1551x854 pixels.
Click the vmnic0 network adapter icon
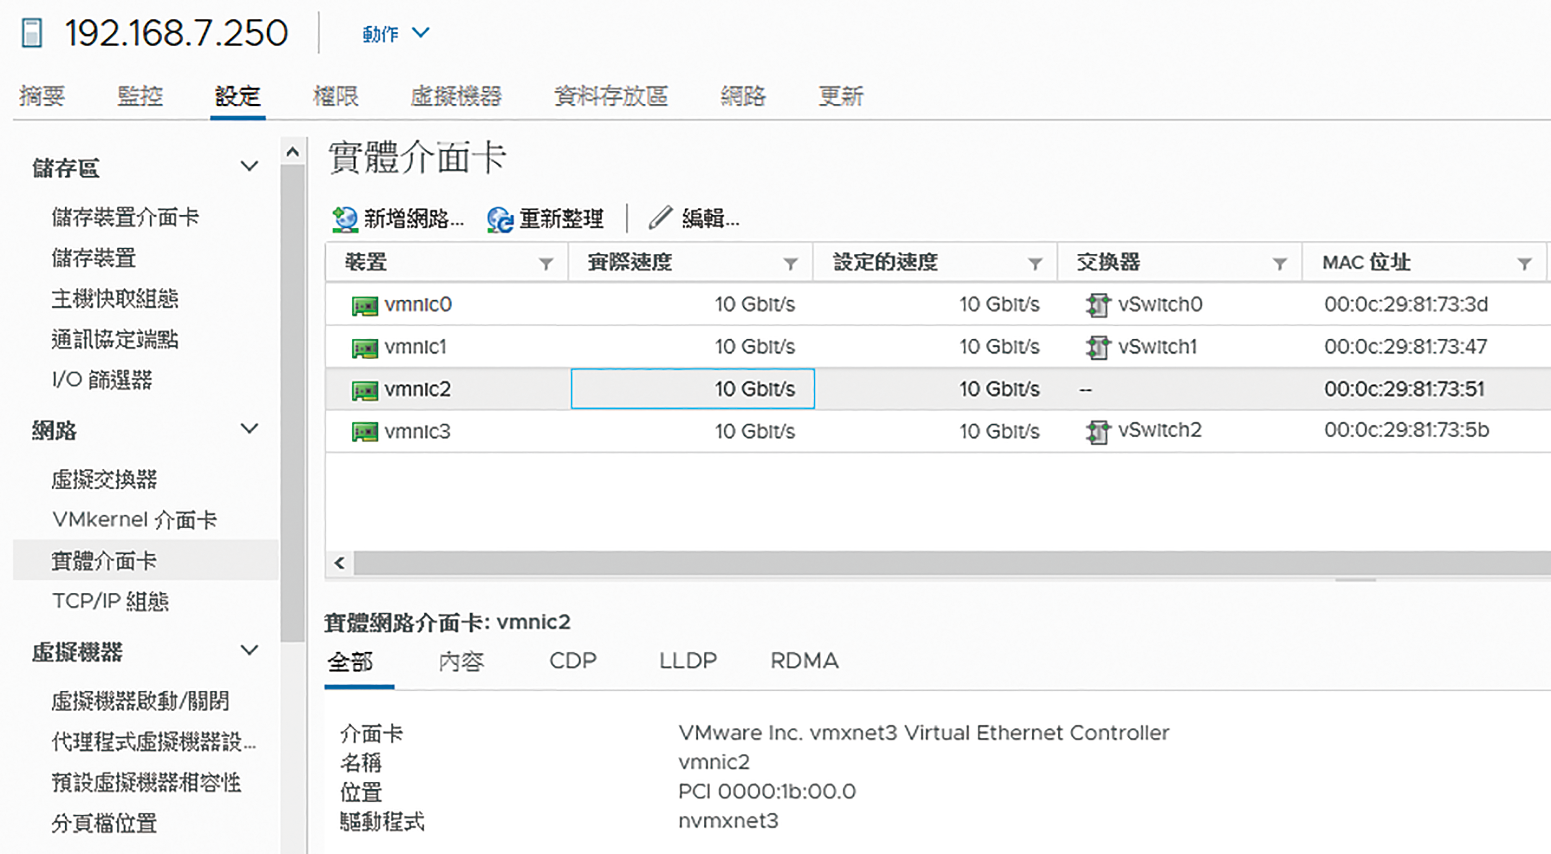(365, 306)
